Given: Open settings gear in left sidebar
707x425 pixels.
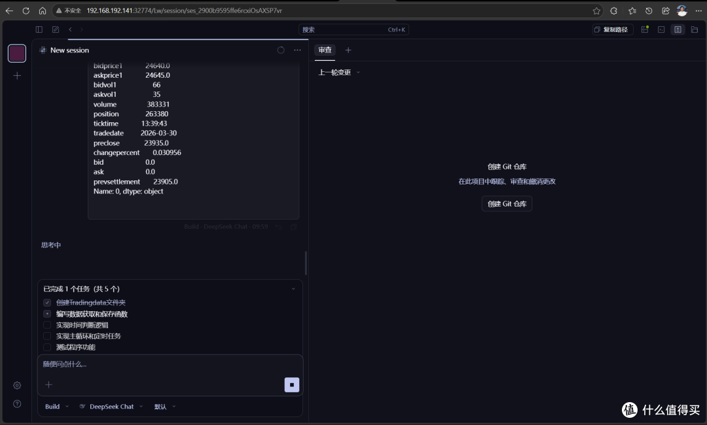Looking at the screenshot, I should pyautogui.click(x=17, y=385).
